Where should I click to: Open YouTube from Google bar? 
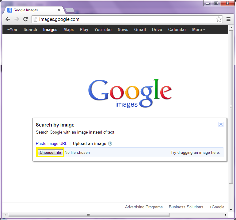(x=103, y=29)
